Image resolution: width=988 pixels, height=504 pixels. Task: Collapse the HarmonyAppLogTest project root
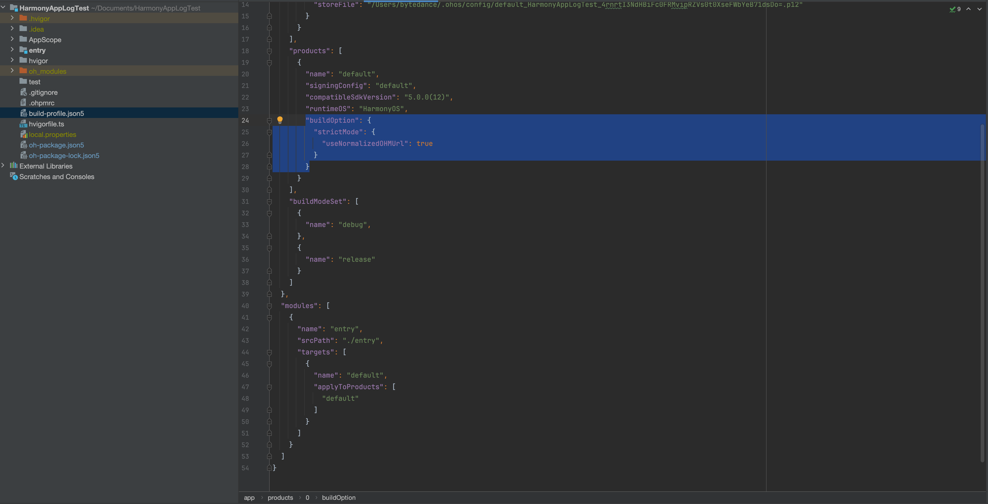[3, 7]
